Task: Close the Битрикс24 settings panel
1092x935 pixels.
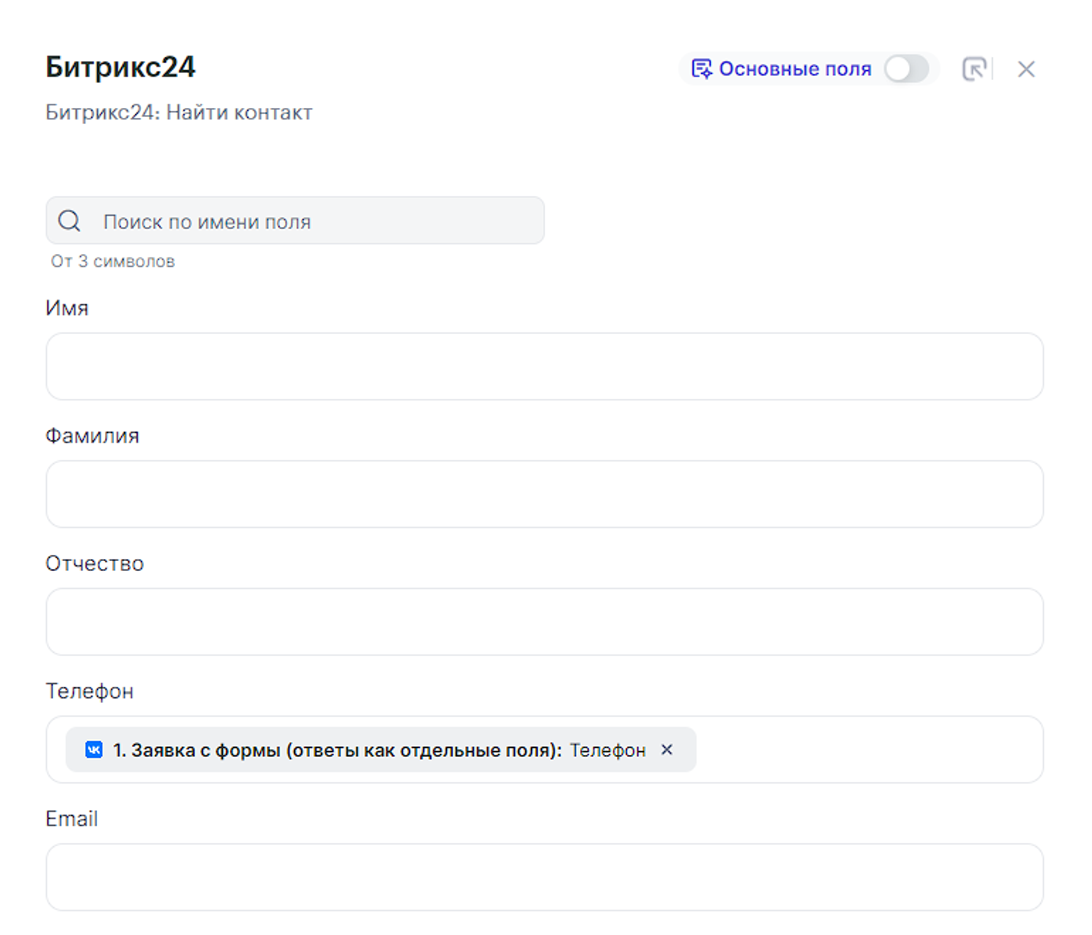Action: [x=1025, y=69]
